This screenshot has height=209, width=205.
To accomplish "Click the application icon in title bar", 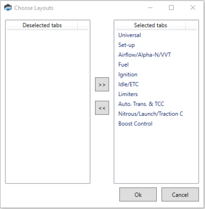I will click(x=8, y=8).
